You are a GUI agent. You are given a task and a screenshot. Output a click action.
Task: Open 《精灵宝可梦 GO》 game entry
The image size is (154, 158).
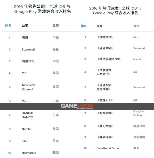coord(109,59)
